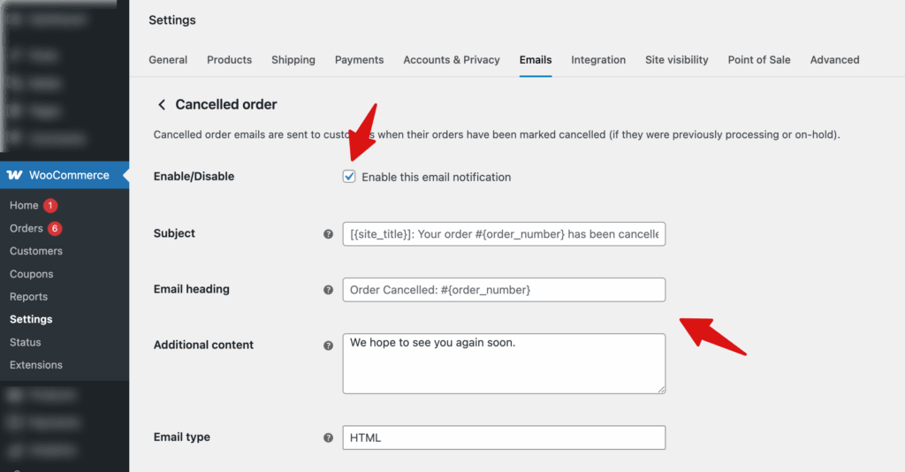Open the Coupons page in sidebar
The image size is (905, 472).
click(31, 274)
